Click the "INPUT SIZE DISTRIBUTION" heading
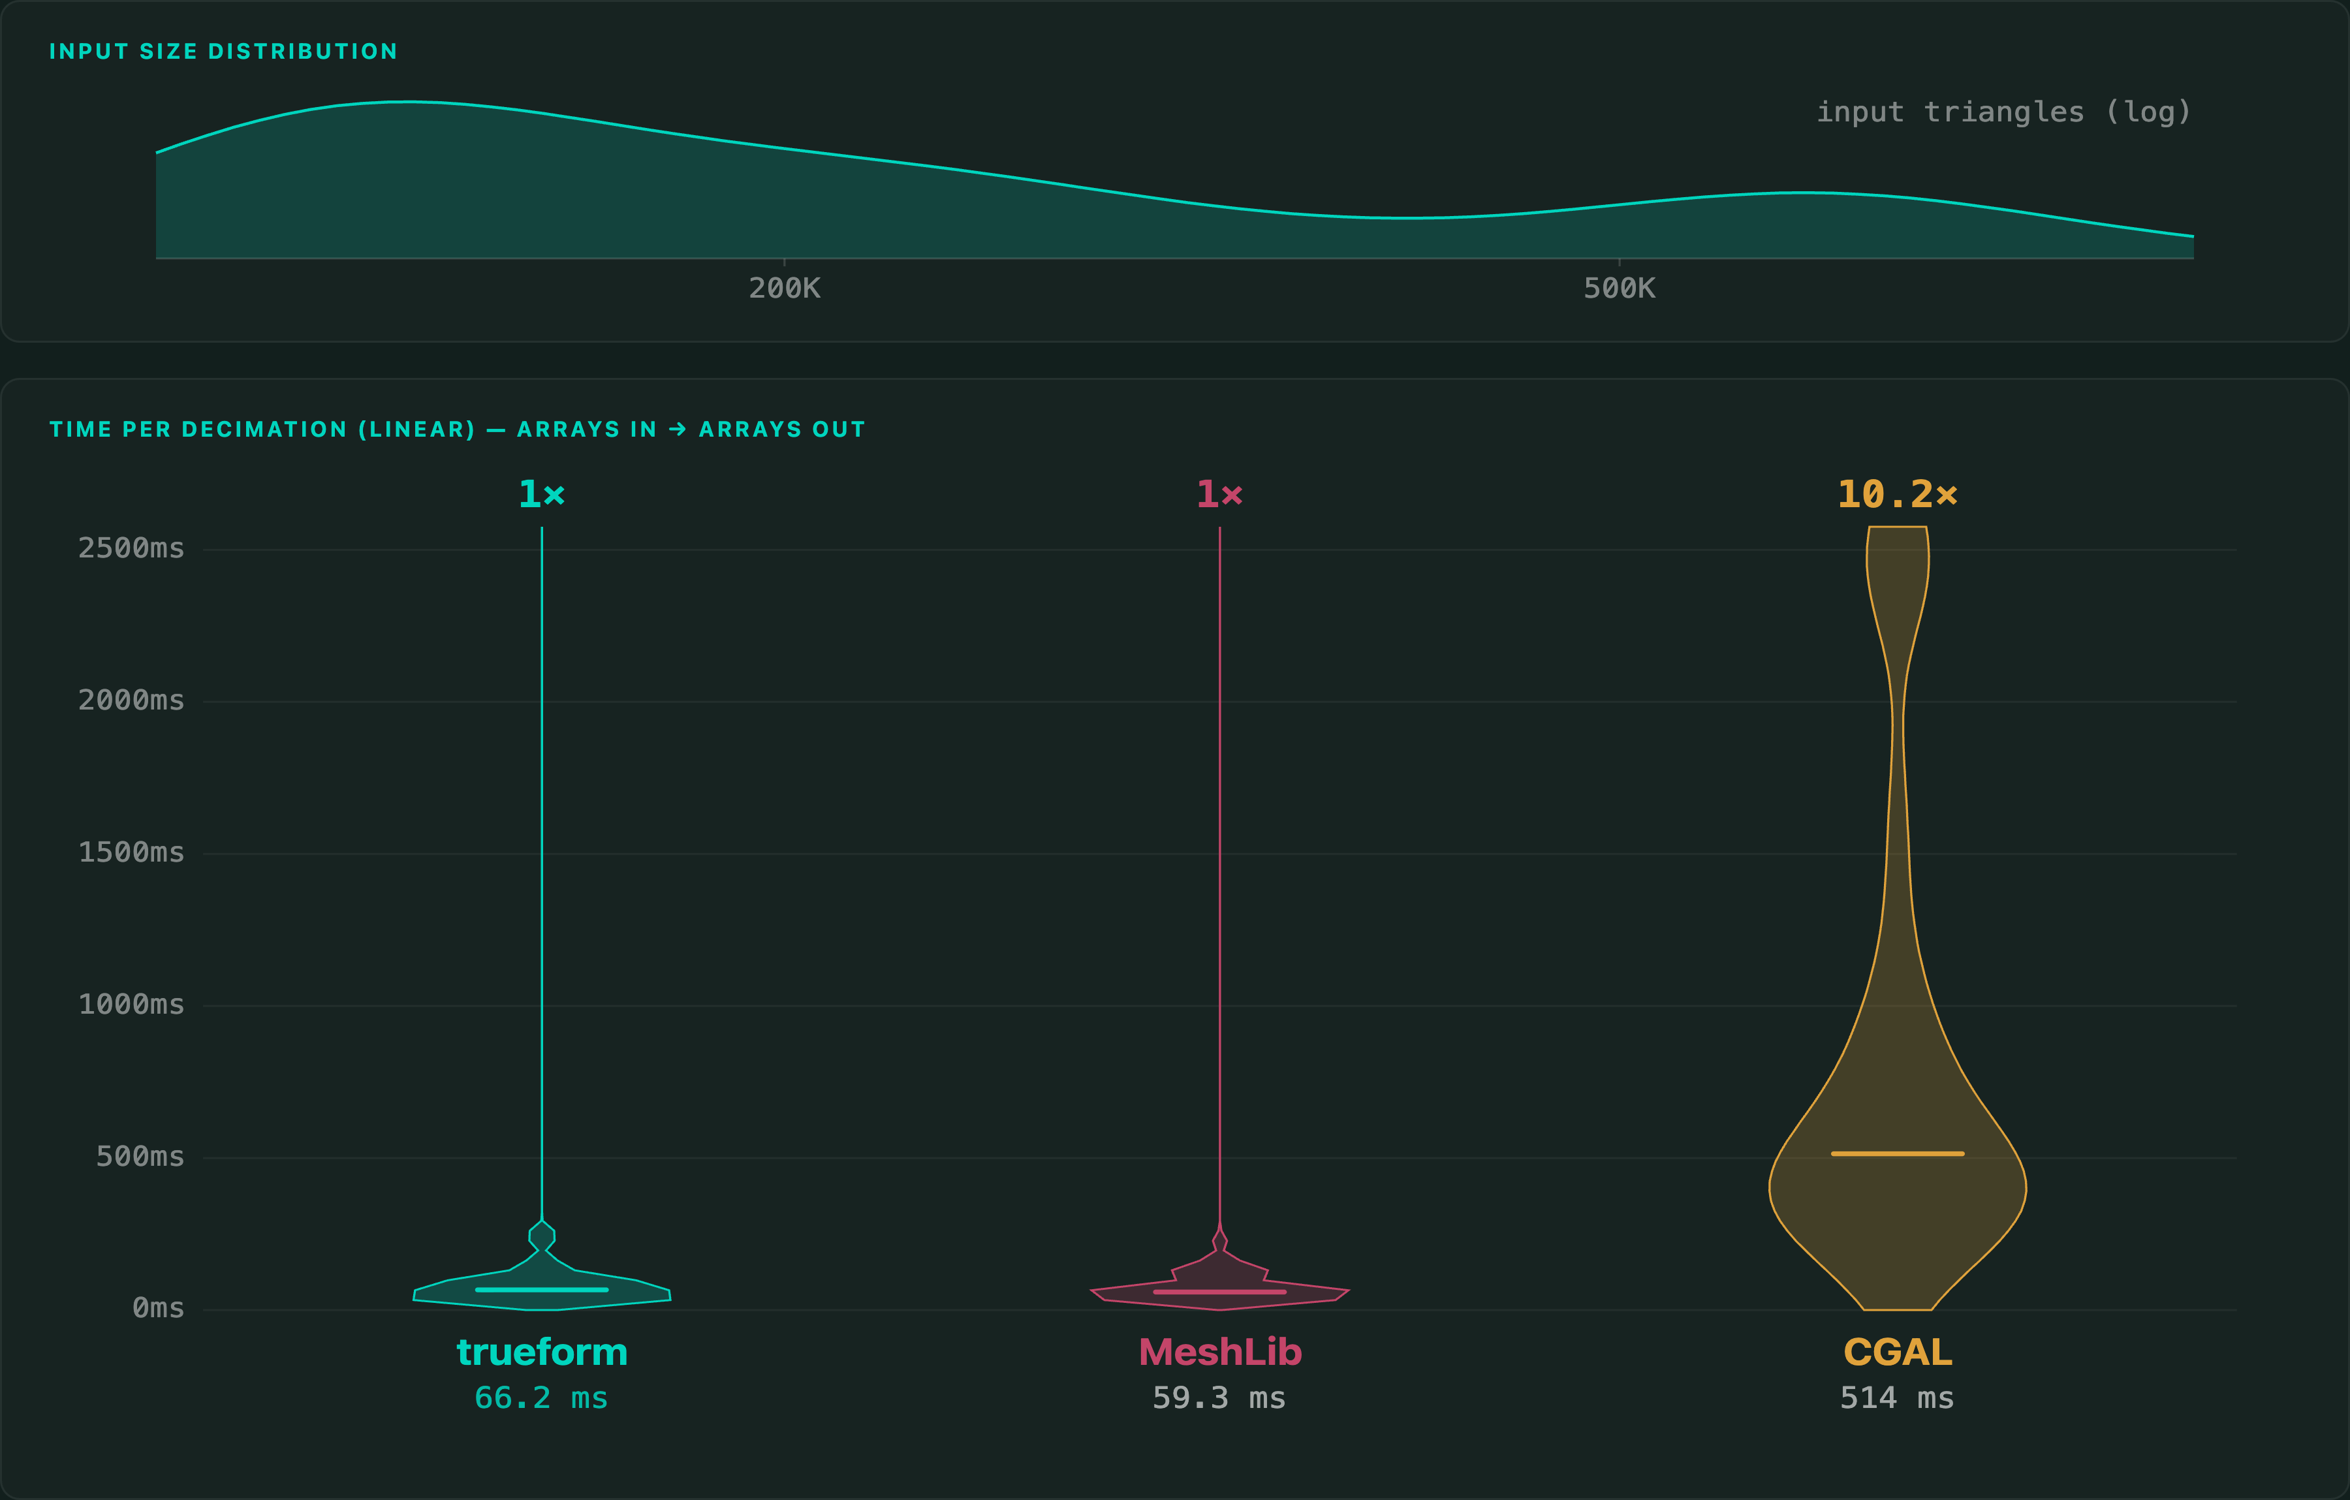Viewport: 2350px width, 1500px height. [223, 52]
